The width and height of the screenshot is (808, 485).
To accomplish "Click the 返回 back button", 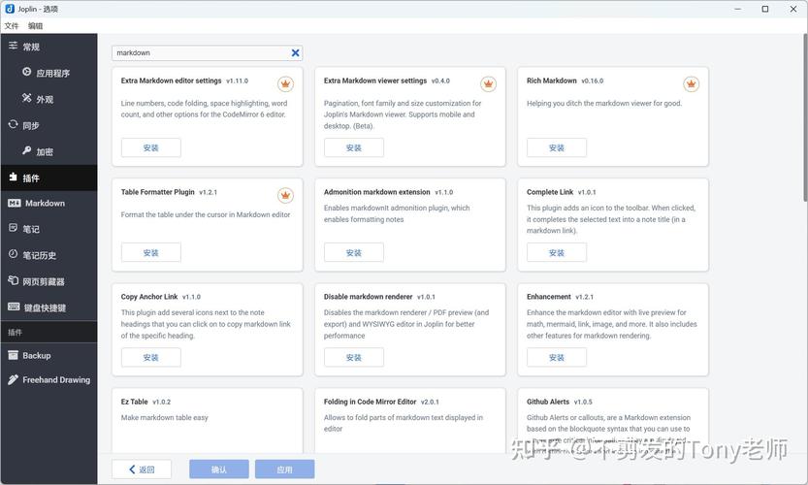I will point(142,469).
